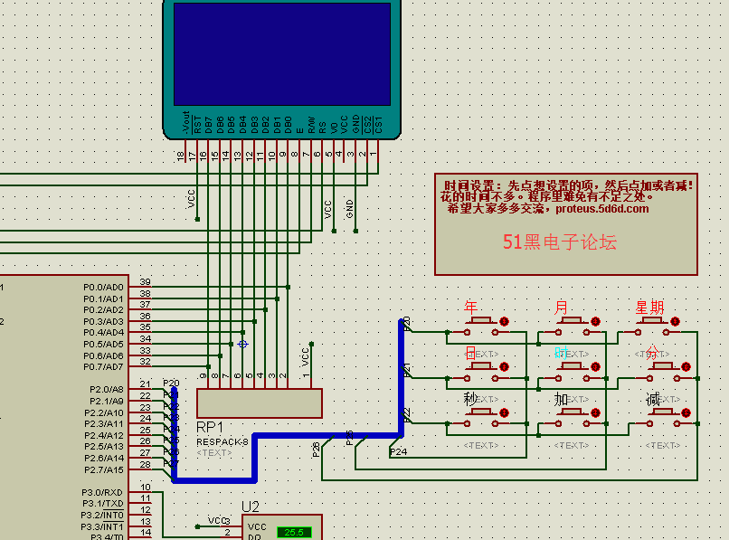Toggle the red latch dot on 分 button
The width and height of the screenshot is (729, 540).
[x=686, y=367]
